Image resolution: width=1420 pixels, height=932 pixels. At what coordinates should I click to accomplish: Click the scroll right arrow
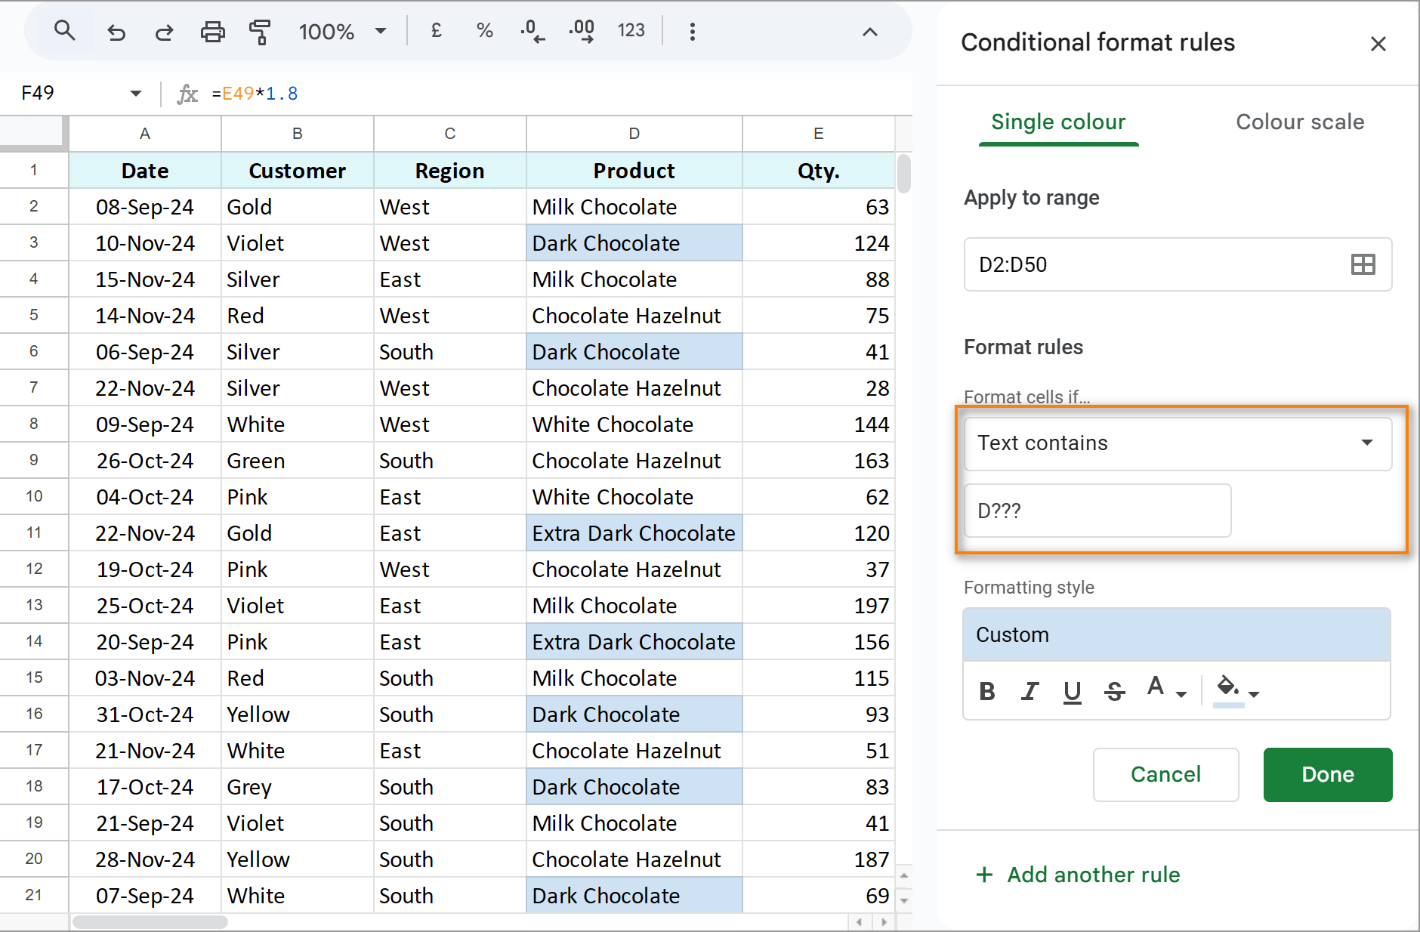click(884, 922)
